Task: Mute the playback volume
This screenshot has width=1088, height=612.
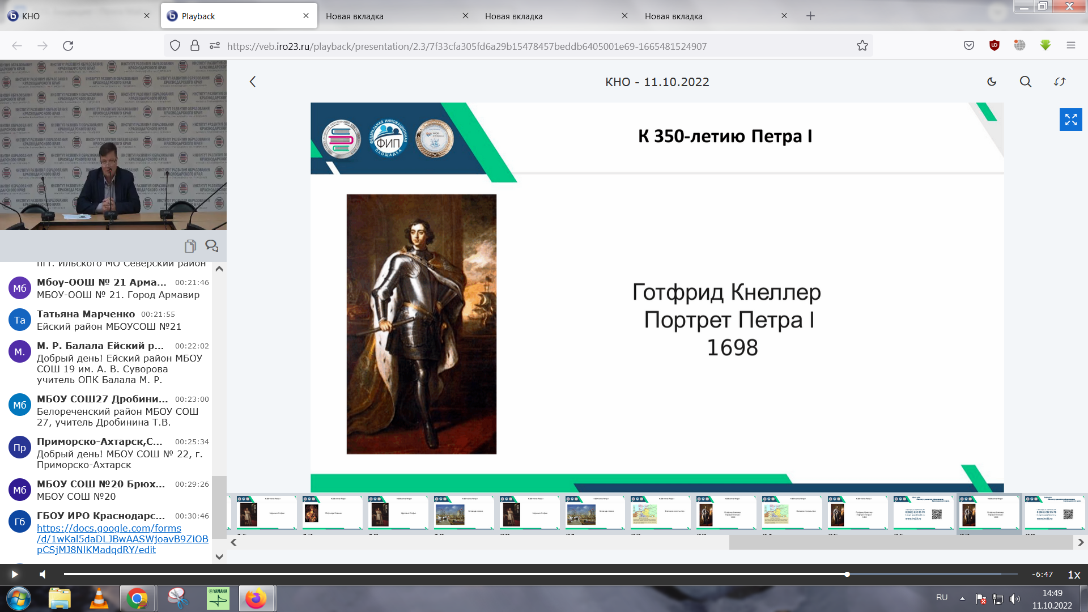Action: click(x=42, y=575)
